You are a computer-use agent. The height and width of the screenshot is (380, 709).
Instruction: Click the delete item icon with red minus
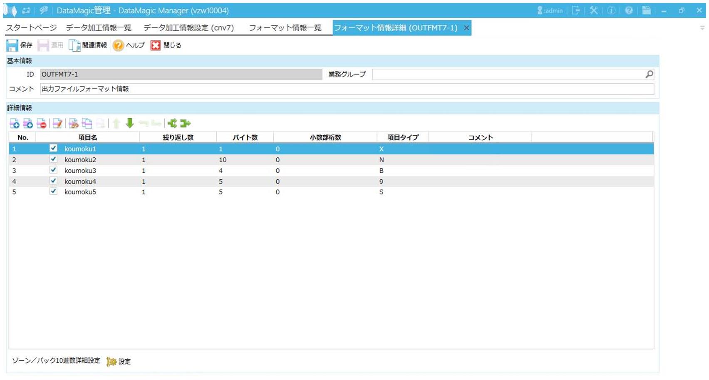tap(42, 123)
